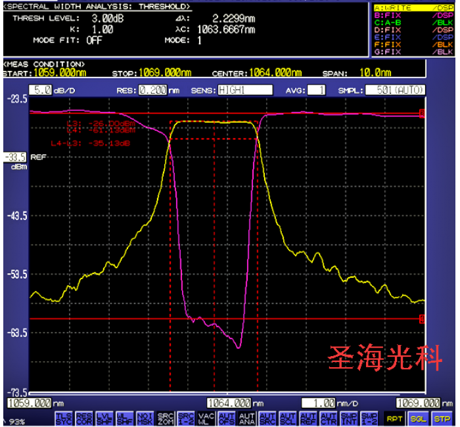This screenshot has height=427, width=460.
Task: Click the VAC WL wavelength icon
Action: coord(206,417)
